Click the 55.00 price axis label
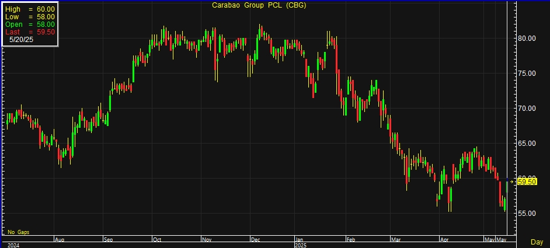This screenshot has width=550, height=248. [527, 213]
